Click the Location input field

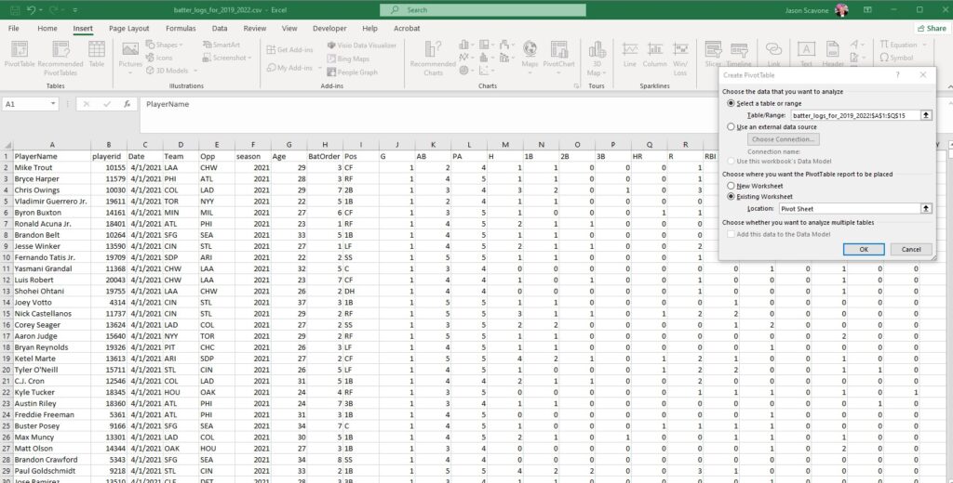point(850,208)
